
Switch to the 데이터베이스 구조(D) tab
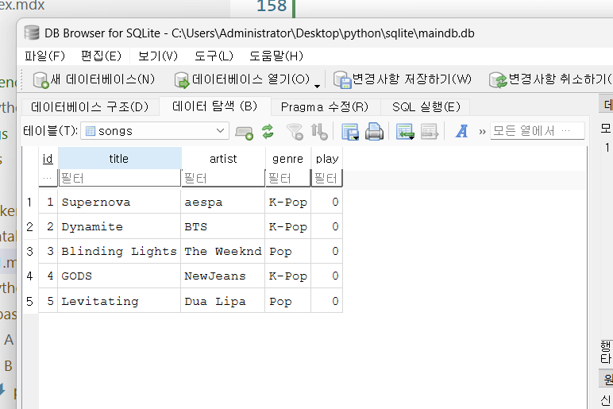click(90, 106)
